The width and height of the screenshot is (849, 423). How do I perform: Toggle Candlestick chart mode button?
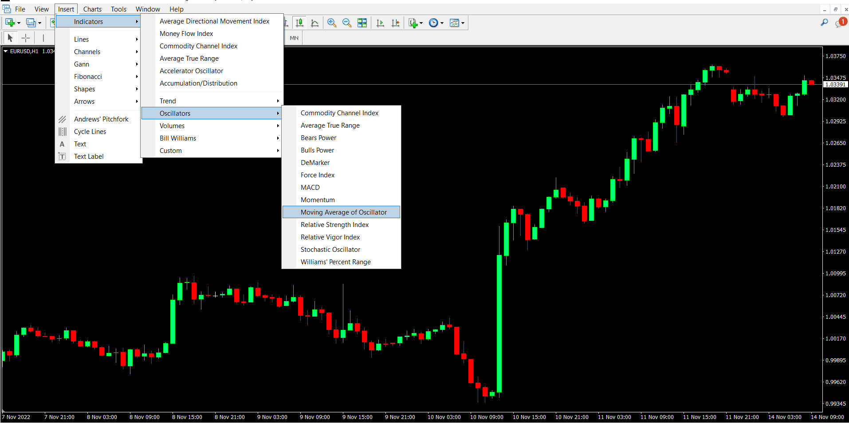point(300,23)
